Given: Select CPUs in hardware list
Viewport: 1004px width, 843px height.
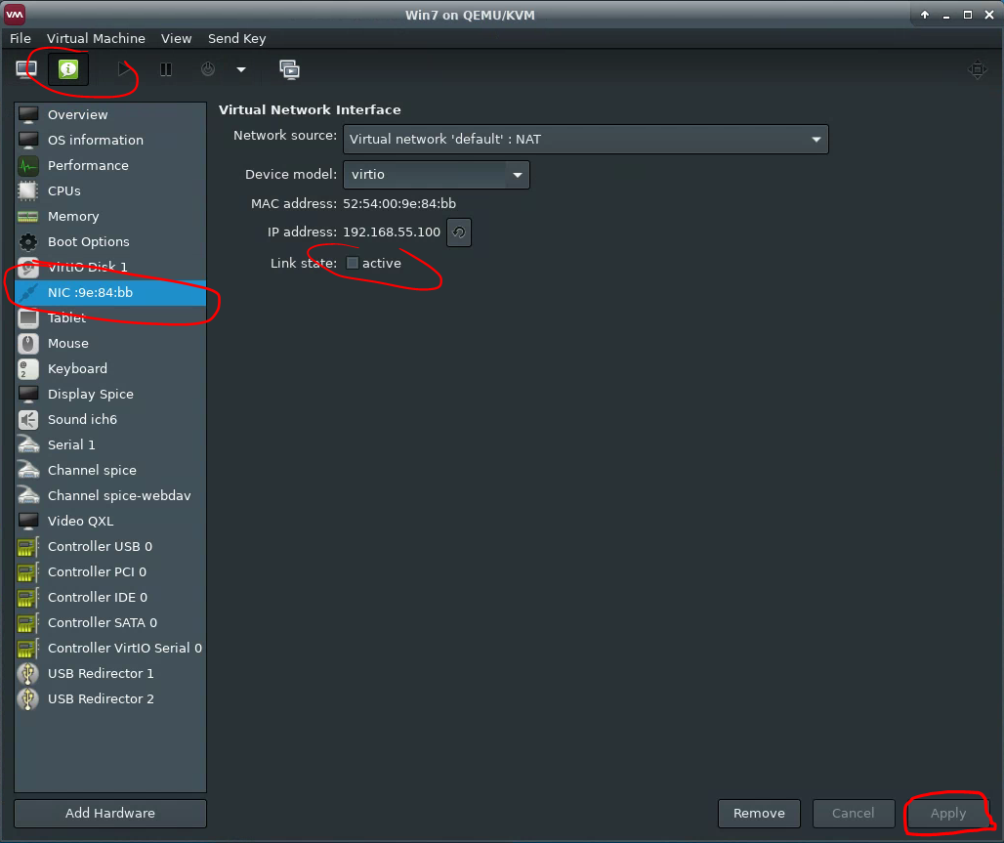Looking at the screenshot, I should click(x=110, y=190).
